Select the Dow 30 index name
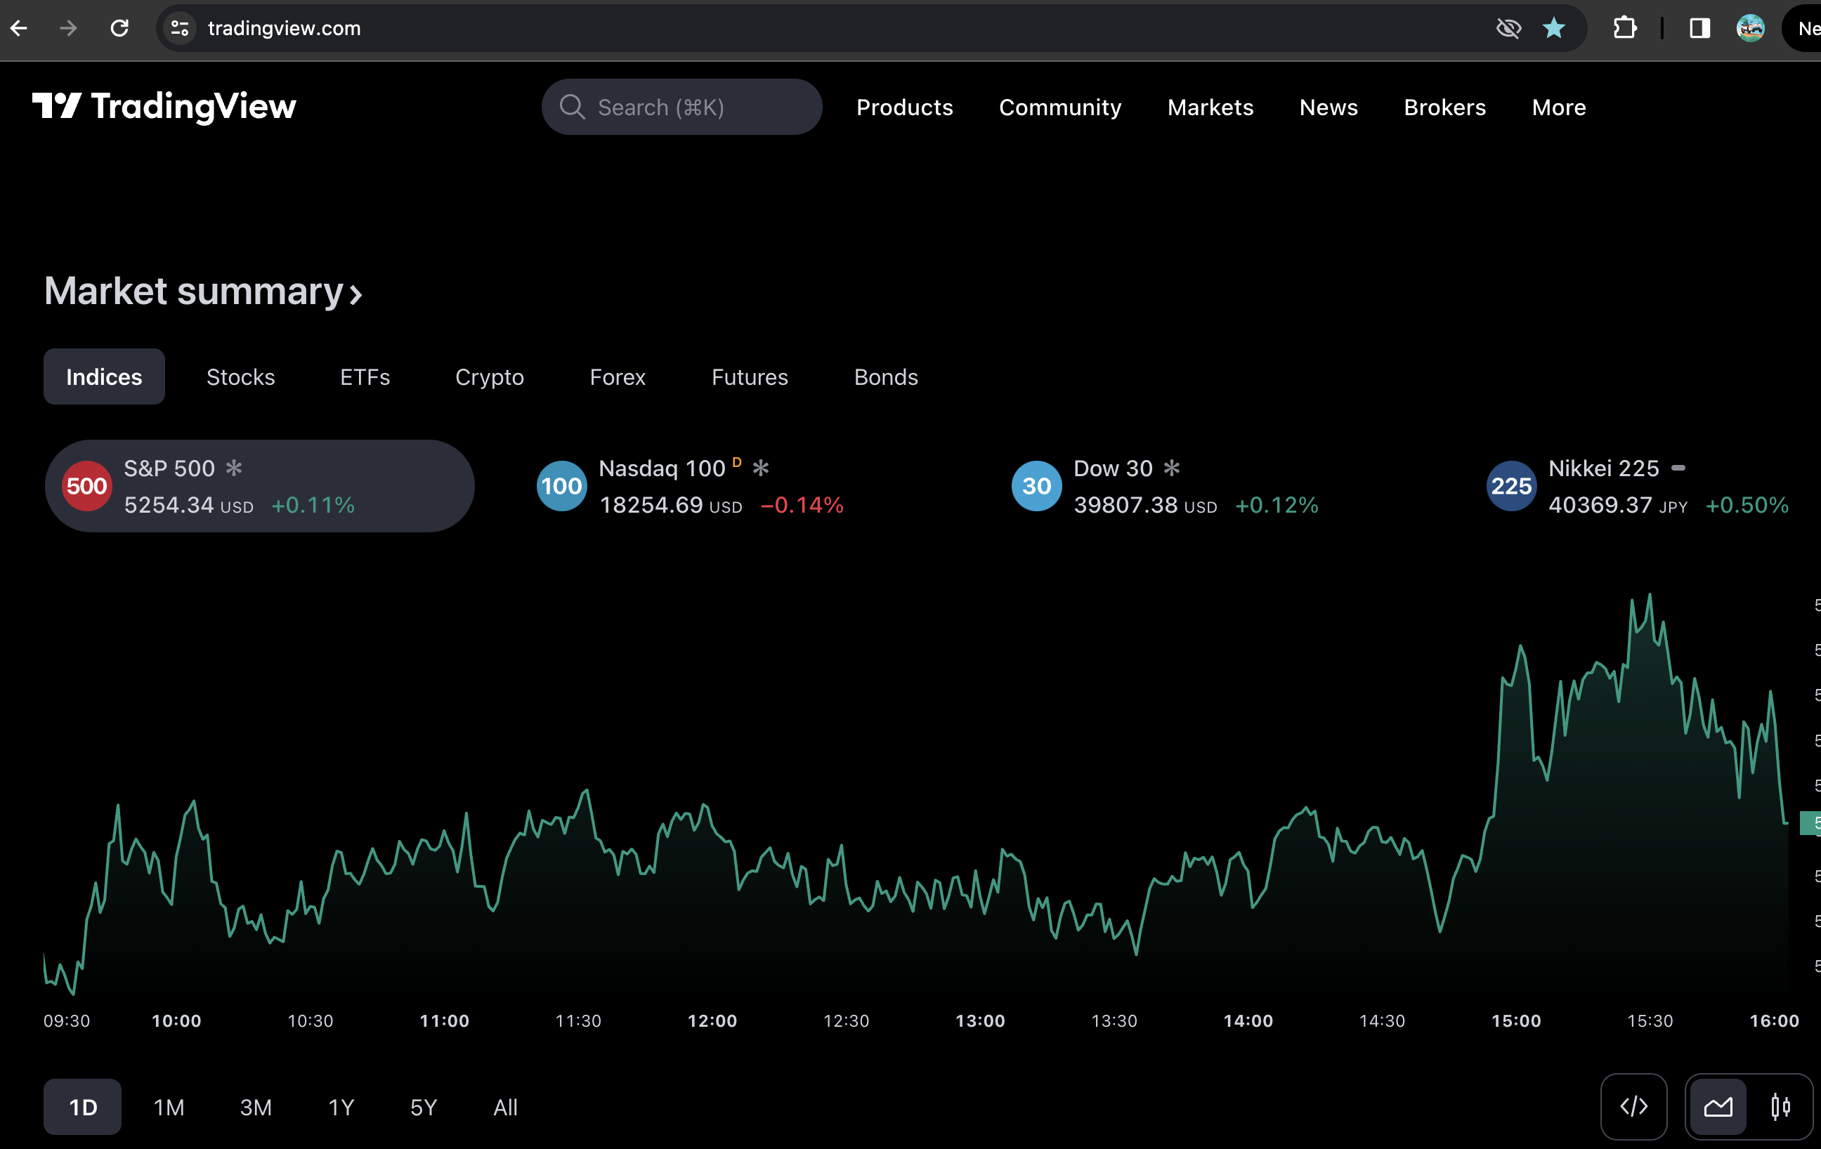The width and height of the screenshot is (1821, 1149). point(1113,468)
